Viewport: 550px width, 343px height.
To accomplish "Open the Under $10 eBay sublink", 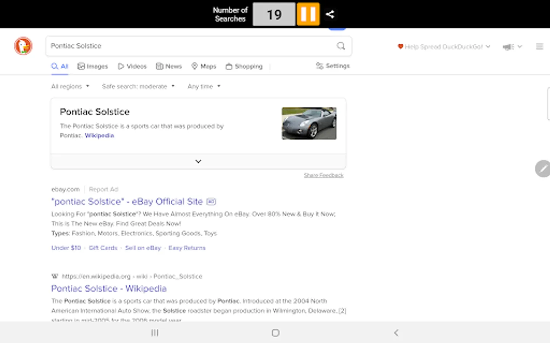I will (x=66, y=248).
